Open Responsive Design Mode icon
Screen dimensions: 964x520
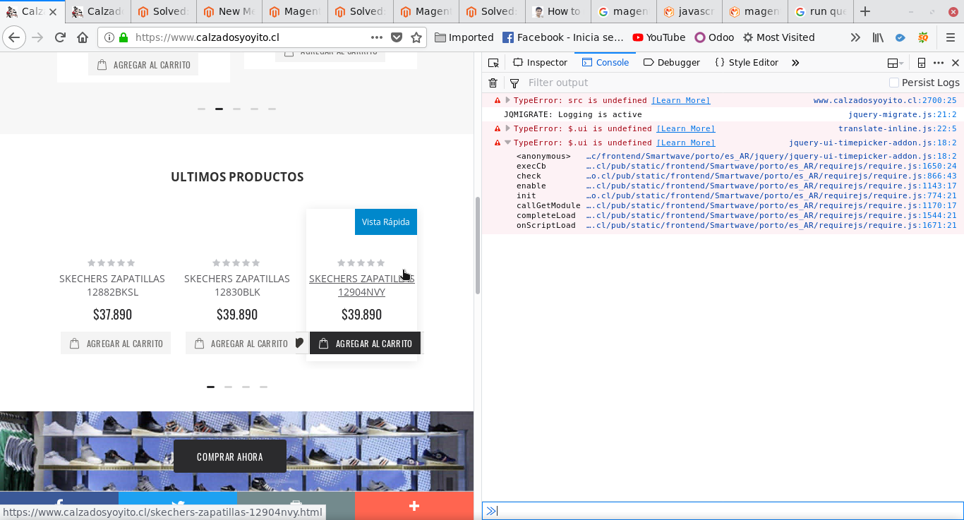click(x=921, y=63)
